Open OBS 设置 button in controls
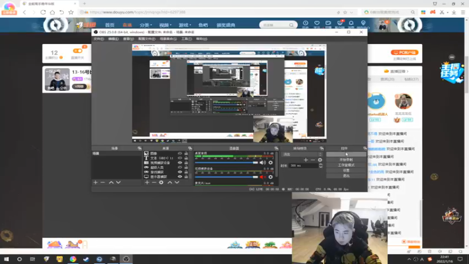The image size is (469, 264). [x=346, y=171]
